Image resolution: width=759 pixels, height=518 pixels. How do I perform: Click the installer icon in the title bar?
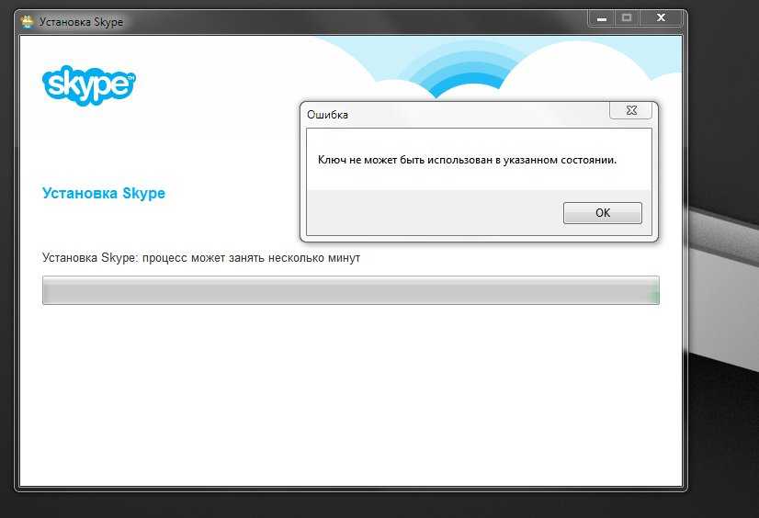click(x=28, y=22)
